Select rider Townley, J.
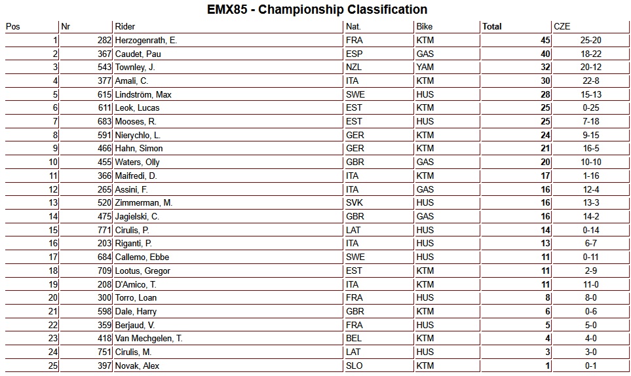Image resolution: width=631 pixels, height=376 pixels. tap(134, 67)
